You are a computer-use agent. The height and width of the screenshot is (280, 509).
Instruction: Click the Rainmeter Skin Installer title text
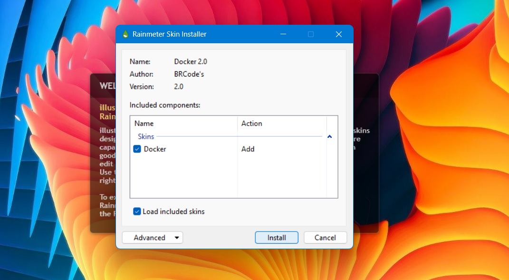[x=169, y=34]
